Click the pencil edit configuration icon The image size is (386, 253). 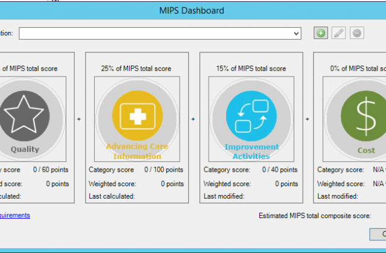click(339, 33)
